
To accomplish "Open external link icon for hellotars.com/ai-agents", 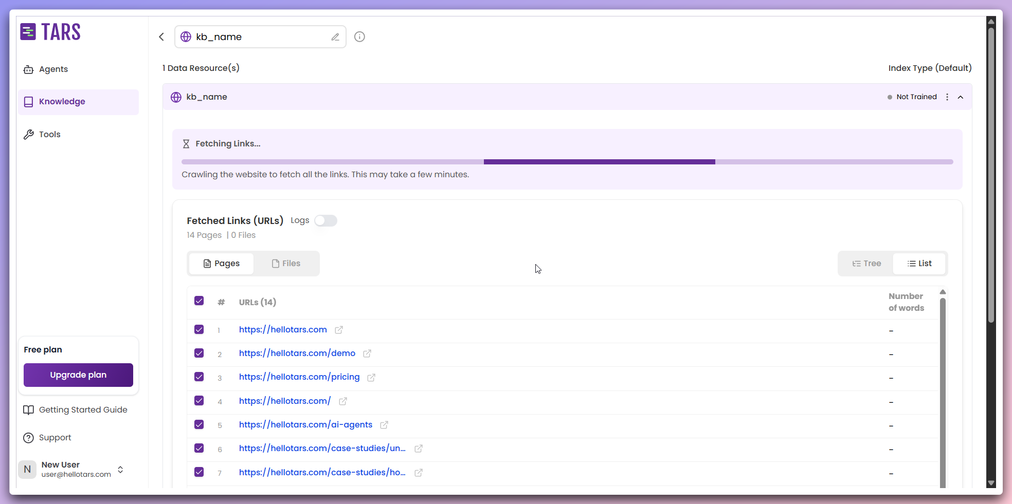I will tap(384, 425).
